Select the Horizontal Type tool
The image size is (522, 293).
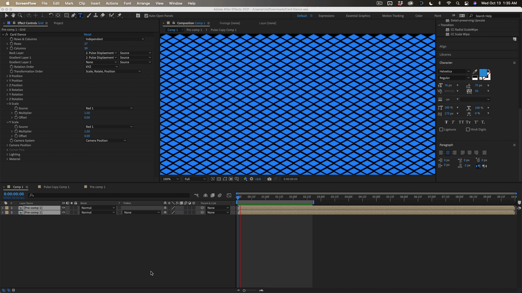(x=80, y=15)
